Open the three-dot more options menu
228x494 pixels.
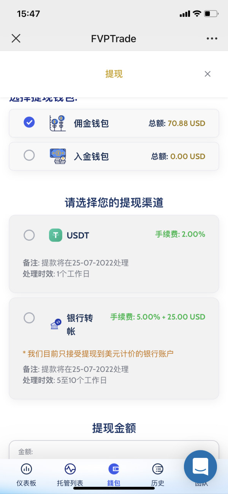tap(212, 38)
